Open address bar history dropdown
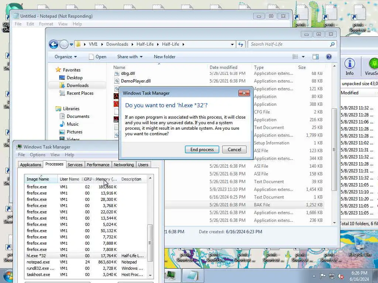This screenshot has height=283, width=378. pos(232,44)
